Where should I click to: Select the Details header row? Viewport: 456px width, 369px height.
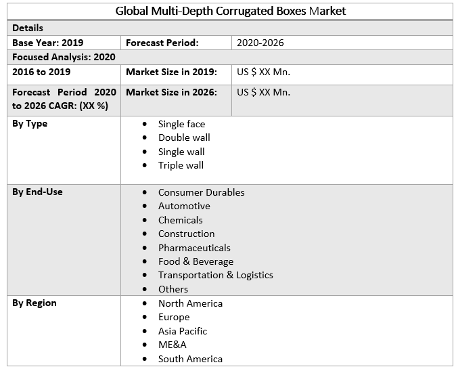click(28, 28)
